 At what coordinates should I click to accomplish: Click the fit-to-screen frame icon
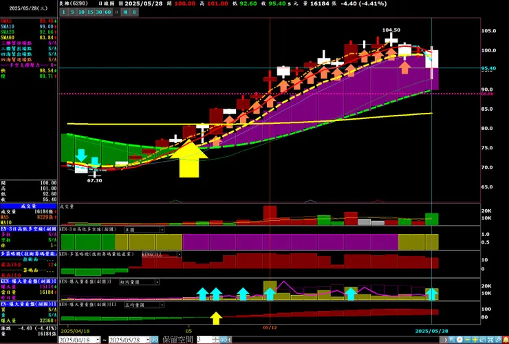pyautogui.click(x=490, y=339)
